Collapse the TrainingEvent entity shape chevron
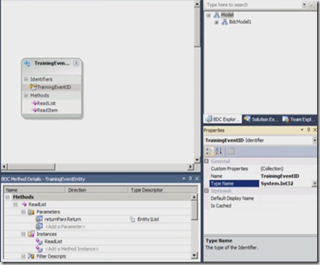Image resolution: width=320 pixels, height=265 pixels. click(76, 63)
